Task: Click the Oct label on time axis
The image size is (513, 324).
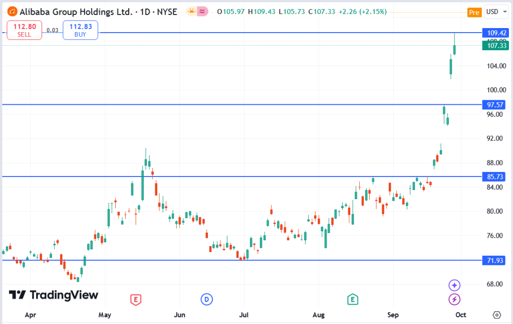Action: coord(461,315)
